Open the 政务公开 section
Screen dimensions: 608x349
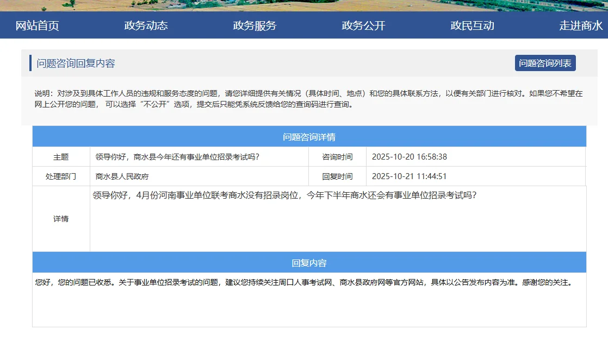[363, 25]
